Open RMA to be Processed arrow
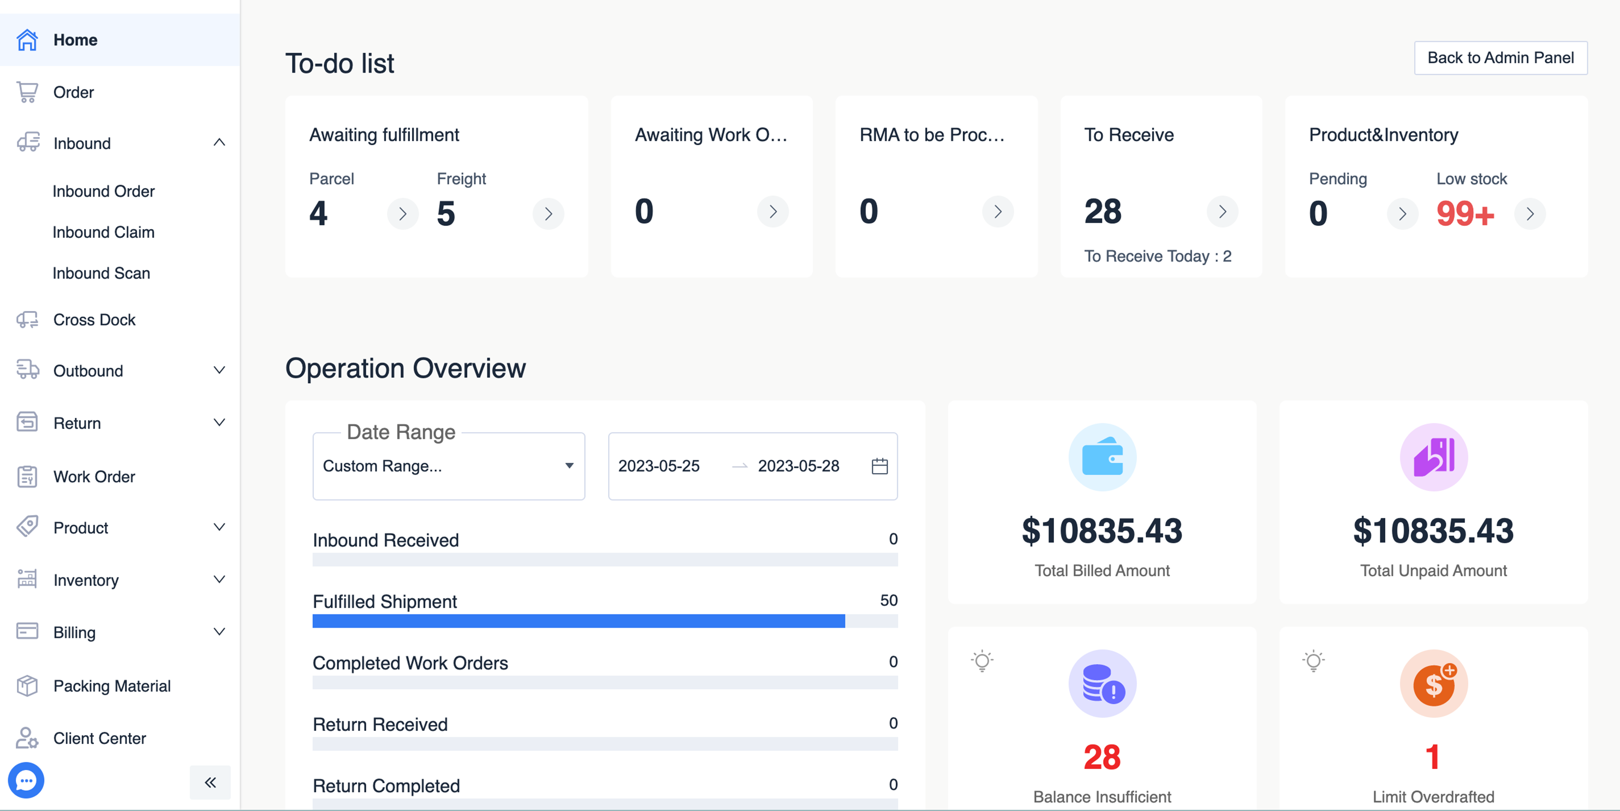This screenshot has width=1620, height=811. click(x=998, y=212)
